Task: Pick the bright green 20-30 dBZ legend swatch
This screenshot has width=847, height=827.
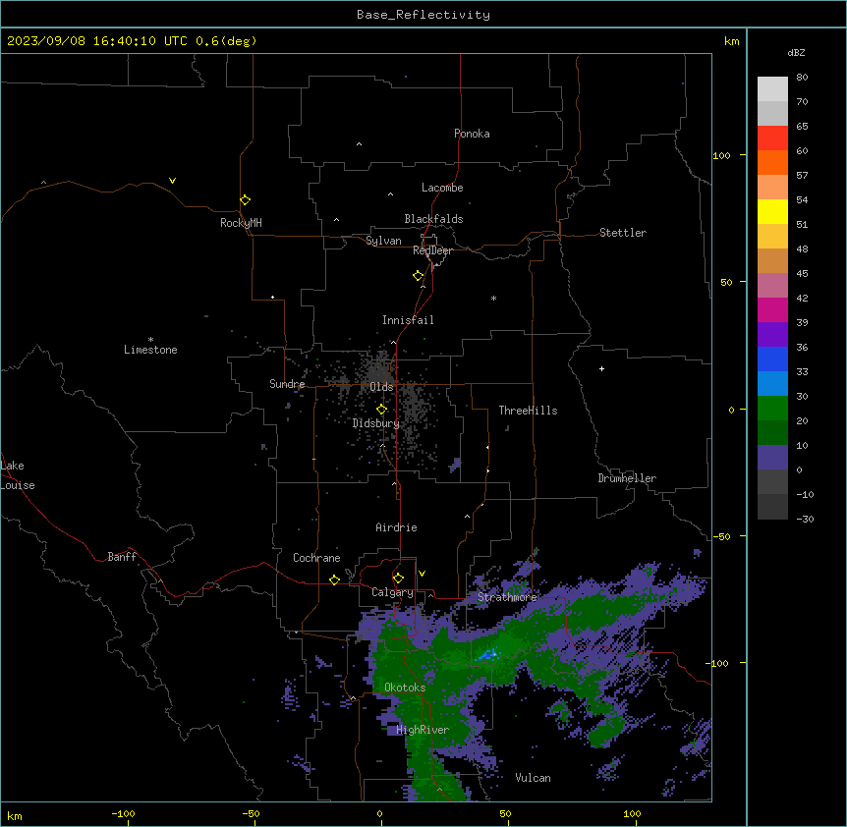Action: click(772, 409)
